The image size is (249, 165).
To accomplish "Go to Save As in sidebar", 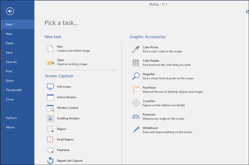I will pos(11,62).
